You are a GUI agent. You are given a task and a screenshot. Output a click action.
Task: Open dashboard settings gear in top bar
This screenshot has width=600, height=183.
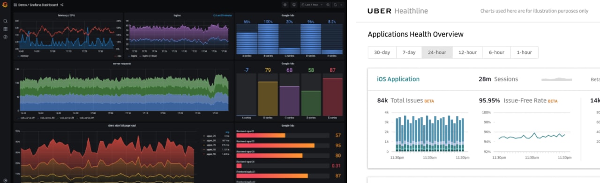285,5
